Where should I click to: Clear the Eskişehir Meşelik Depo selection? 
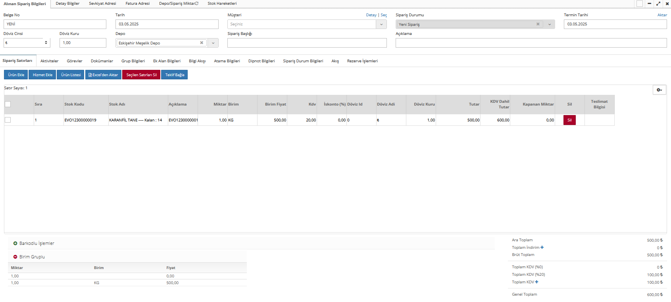pyautogui.click(x=202, y=43)
